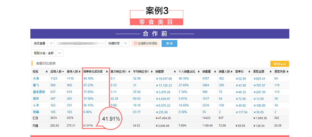Sort by 个人销售占比 column header
312x137 pixels.
[x=189, y=71]
